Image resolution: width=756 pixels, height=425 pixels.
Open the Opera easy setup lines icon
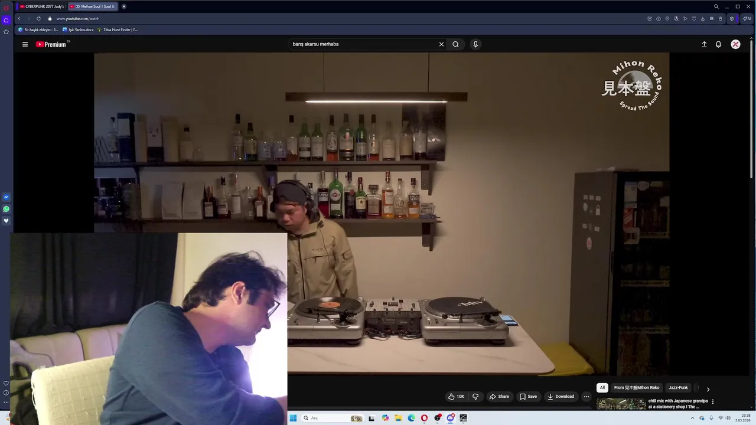pos(712,19)
